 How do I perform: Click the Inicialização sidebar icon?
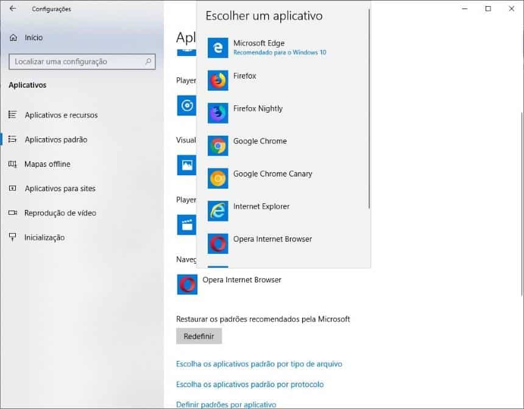(12, 237)
